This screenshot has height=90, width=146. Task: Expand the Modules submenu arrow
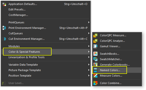[x=89, y=46]
